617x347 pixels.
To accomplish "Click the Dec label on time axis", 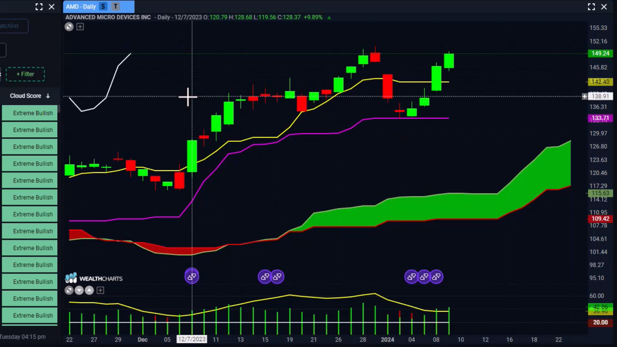I will click(142, 340).
